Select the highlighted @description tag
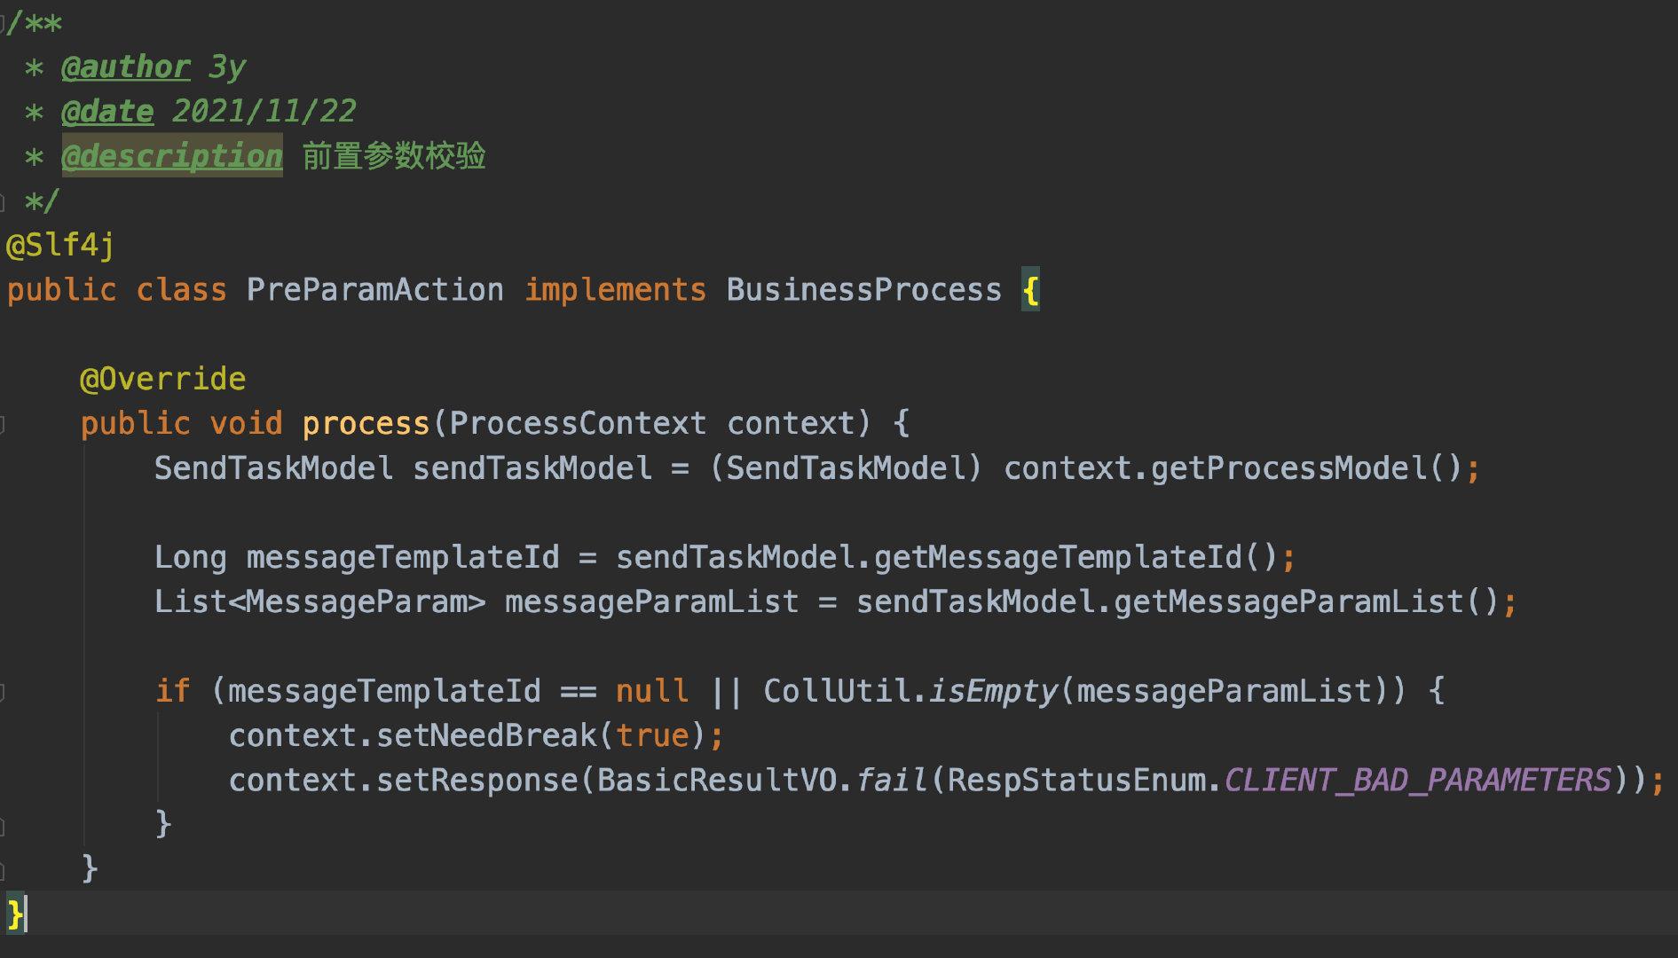 172,156
